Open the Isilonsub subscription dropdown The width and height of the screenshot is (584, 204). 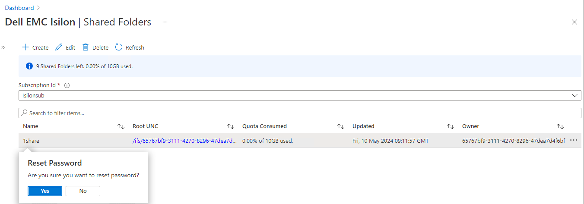[300, 95]
